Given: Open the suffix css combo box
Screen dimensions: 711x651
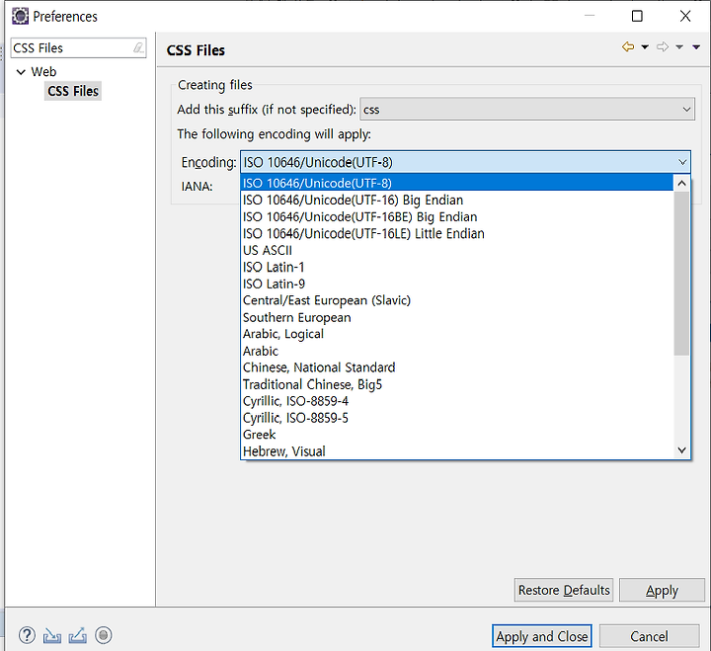Looking at the screenshot, I should click(527, 110).
